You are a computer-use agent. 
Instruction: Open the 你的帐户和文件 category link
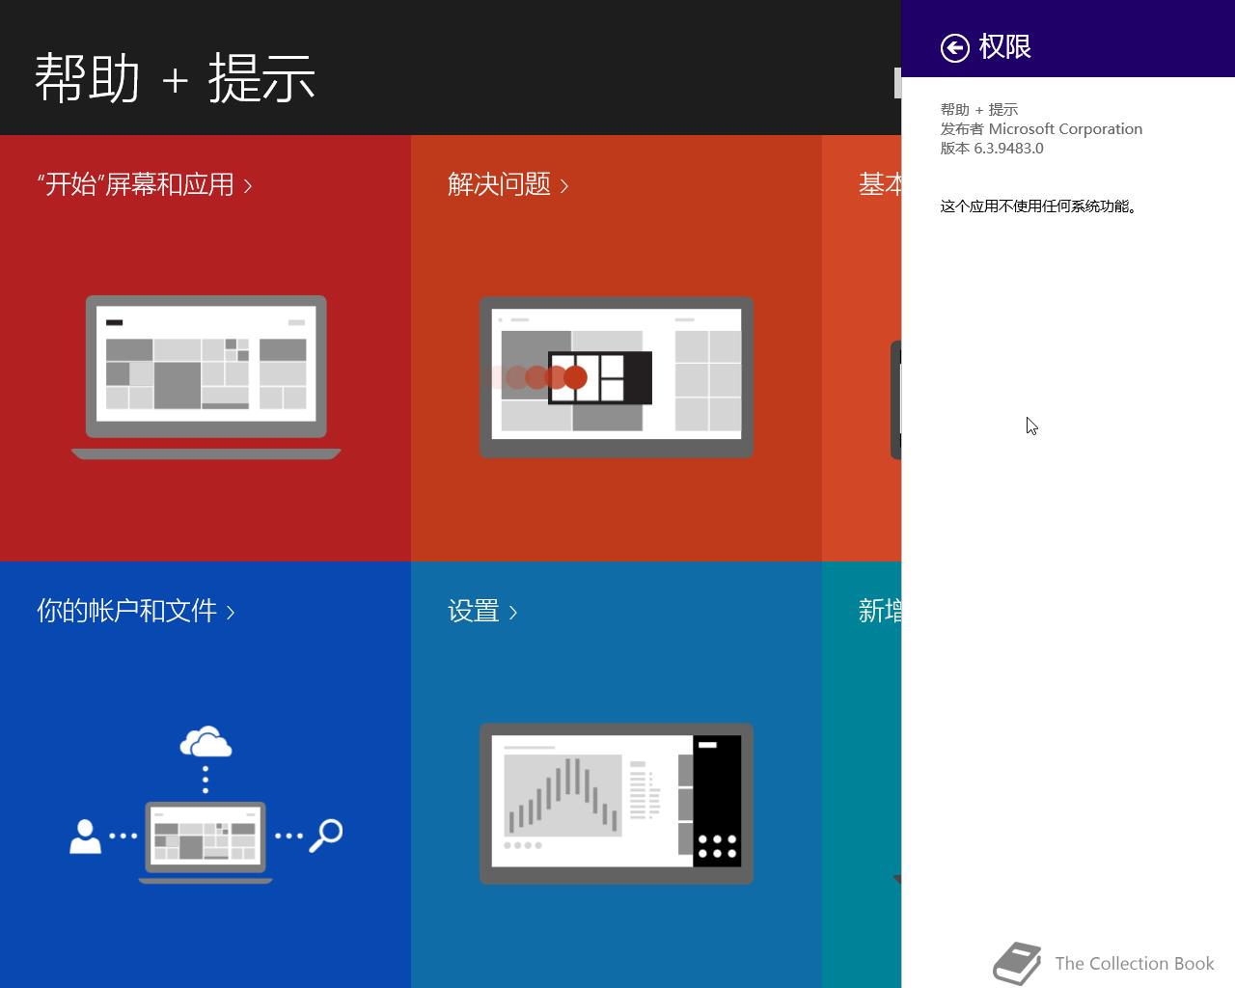136,611
